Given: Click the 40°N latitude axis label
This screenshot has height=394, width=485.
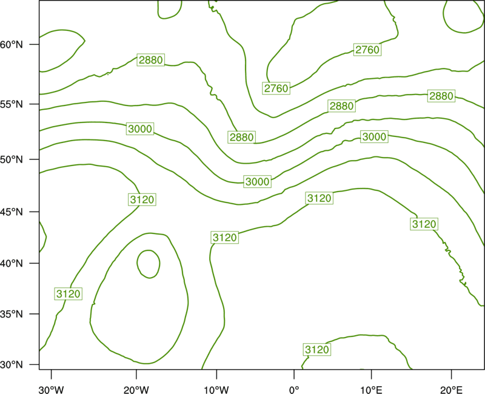Looking at the screenshot, I should [x=12, y=264].
